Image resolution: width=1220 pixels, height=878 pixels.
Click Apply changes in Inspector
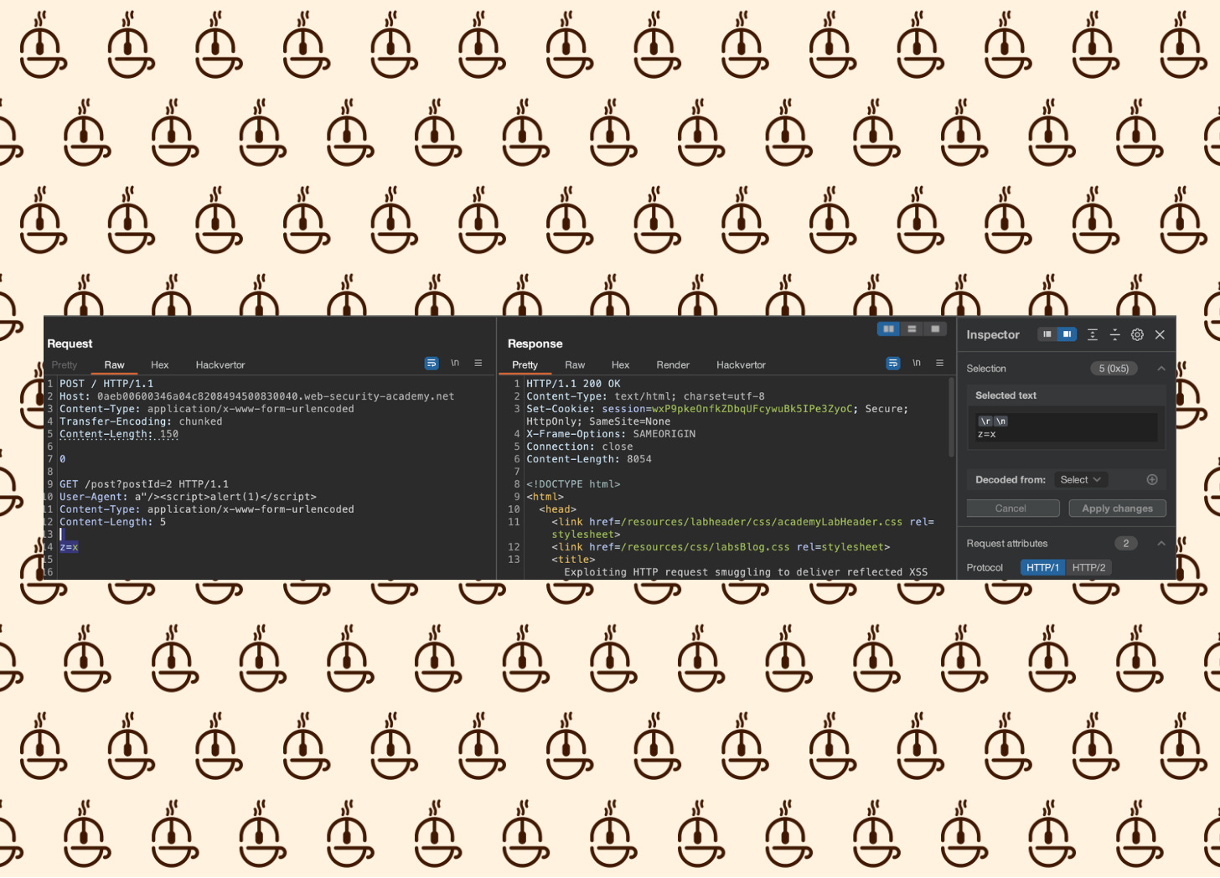click(x=1118, y=509)
